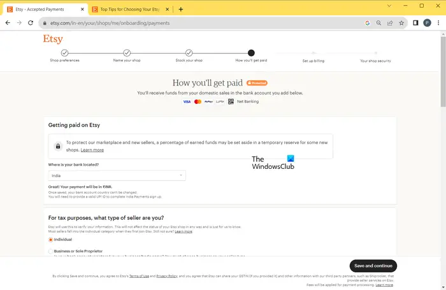Select the Individual seller type
The image size is (446, 290).
click(50, 240)
